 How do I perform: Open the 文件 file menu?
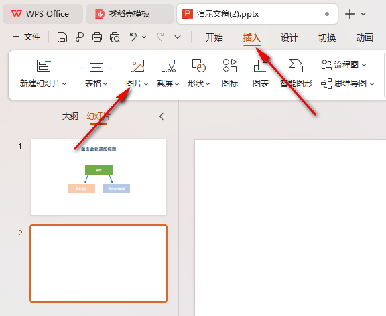pos(27,37)
